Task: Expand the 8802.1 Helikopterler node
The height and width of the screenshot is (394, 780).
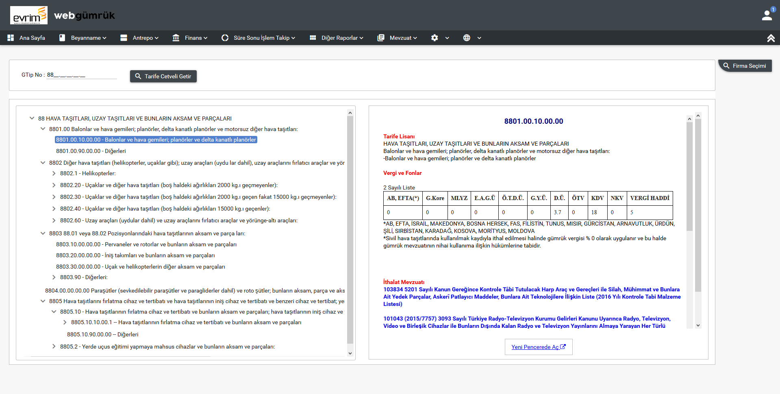Action: click(x=54, y=173)
